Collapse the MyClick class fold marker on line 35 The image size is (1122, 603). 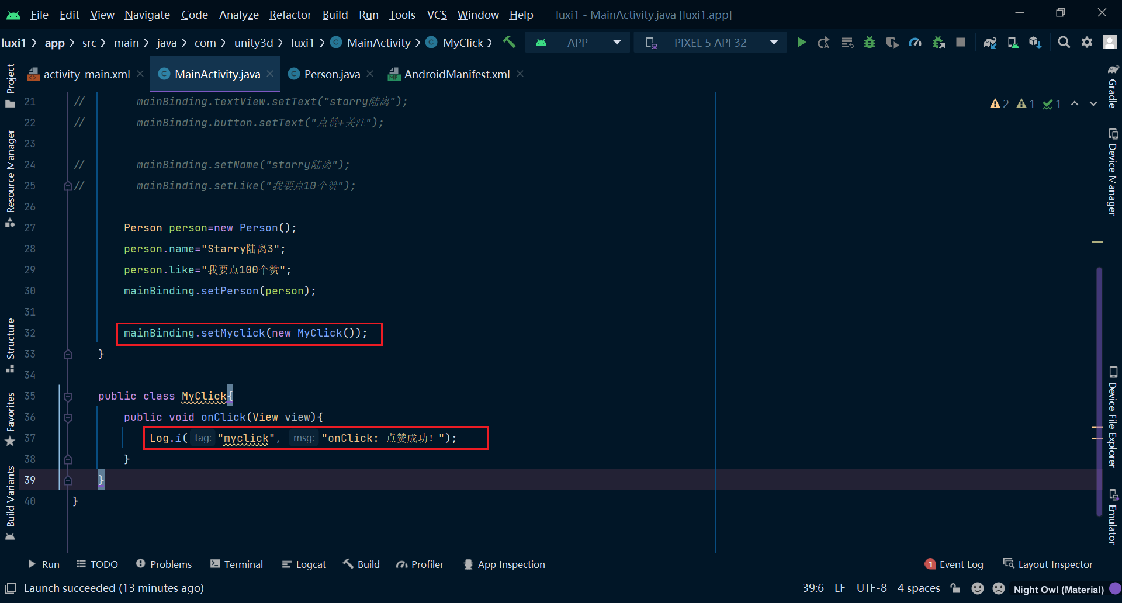[x=68, y=396]
